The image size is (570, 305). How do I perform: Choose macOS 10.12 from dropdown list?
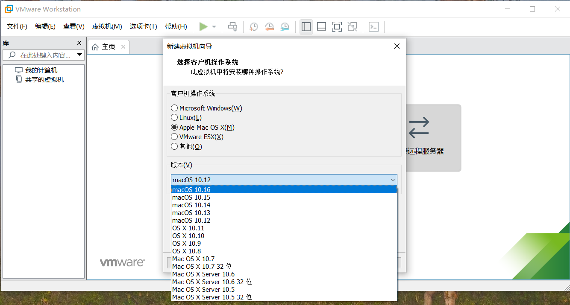click(284, 221)
